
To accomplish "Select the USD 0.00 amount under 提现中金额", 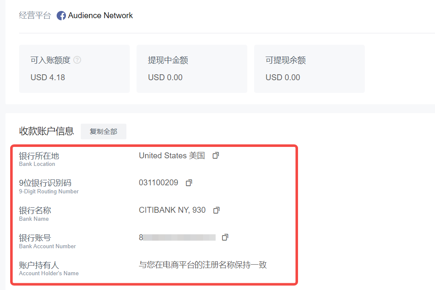I will (x=165, y=77).
